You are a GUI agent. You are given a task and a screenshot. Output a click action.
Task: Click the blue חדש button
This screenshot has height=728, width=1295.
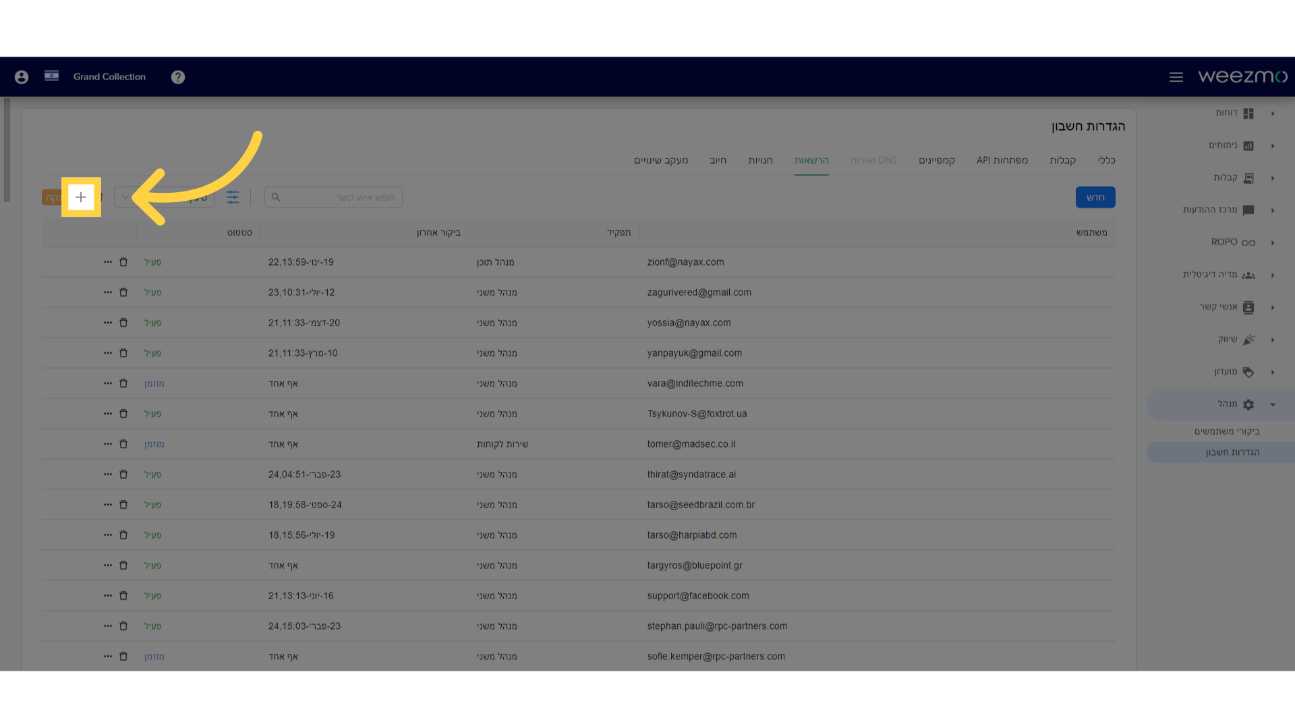pos(1095,197)
